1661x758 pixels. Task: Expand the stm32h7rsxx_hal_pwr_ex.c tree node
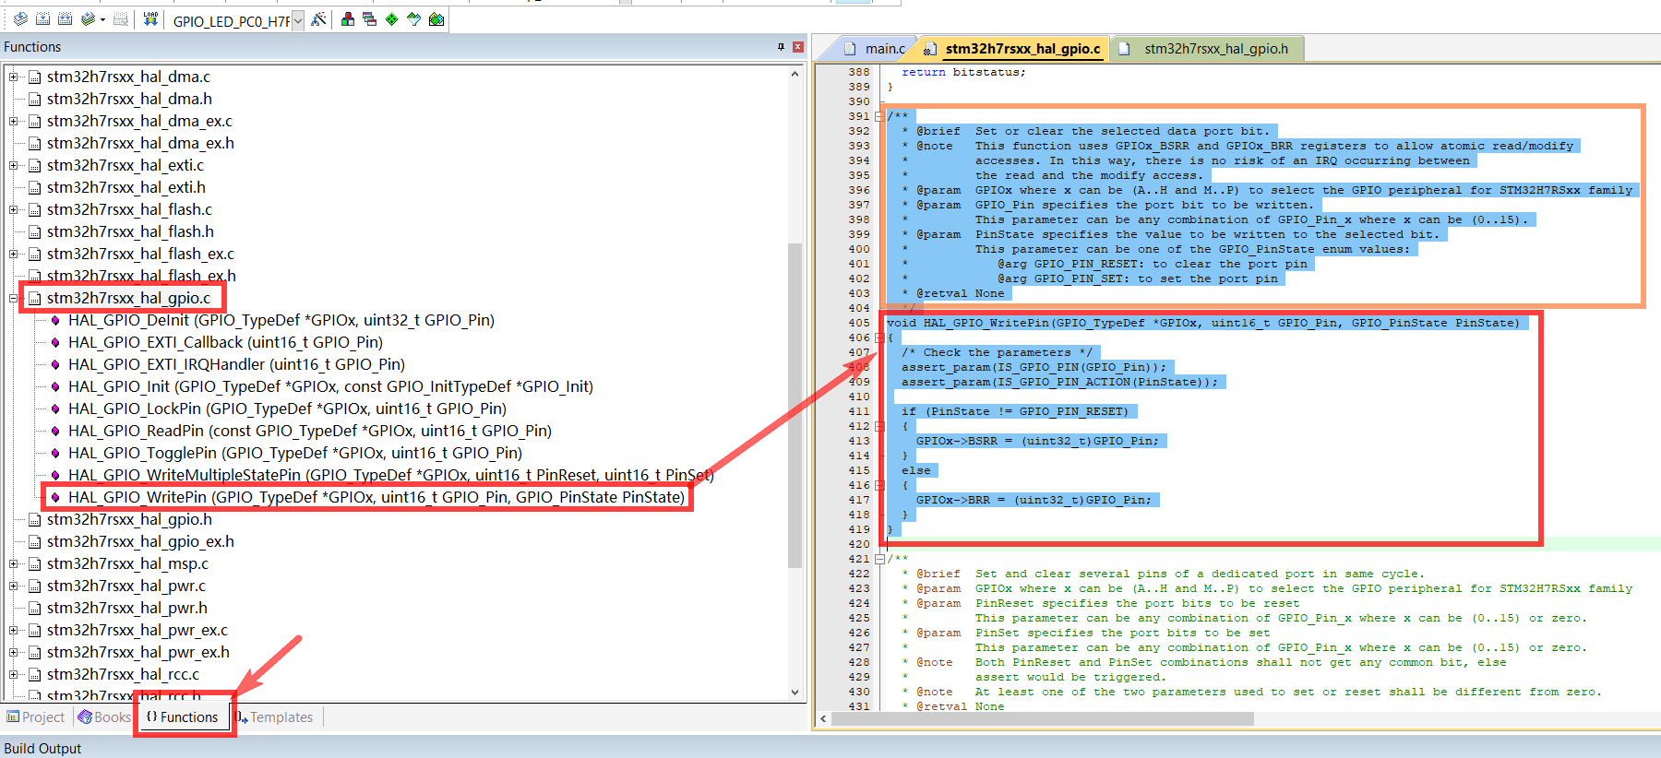[14, 630]
